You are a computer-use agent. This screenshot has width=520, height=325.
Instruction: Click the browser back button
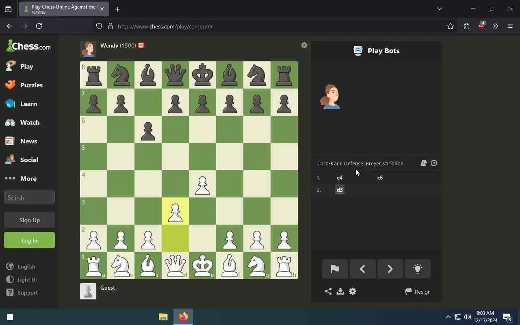[10, 26]
